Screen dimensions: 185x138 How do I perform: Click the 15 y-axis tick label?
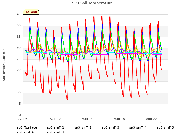[x=18, y=81]
